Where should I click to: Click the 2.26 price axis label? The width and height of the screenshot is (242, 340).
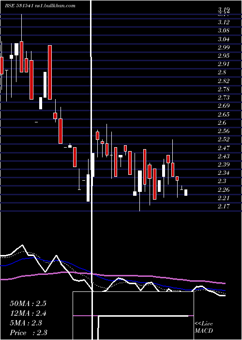[224, 190]
